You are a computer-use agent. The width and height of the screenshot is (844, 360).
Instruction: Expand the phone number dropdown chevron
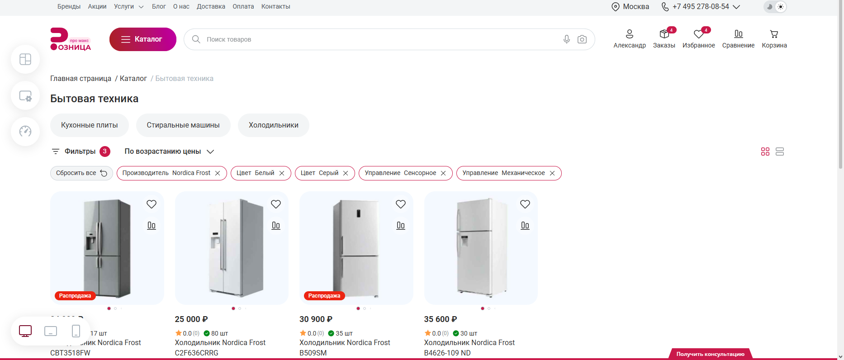point(736,7)
